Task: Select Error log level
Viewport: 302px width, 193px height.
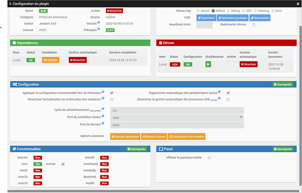Action: click(273, 11)
